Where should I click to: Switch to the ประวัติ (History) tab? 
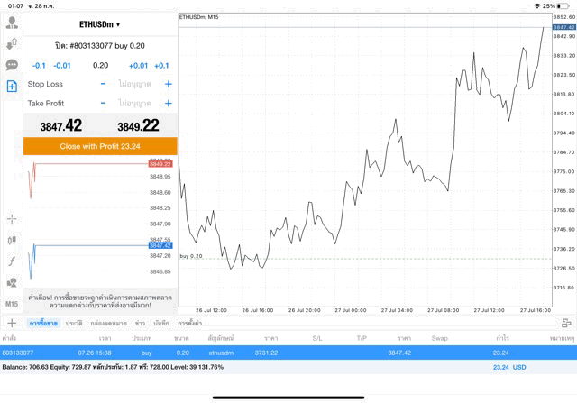(x=74, y=322)
